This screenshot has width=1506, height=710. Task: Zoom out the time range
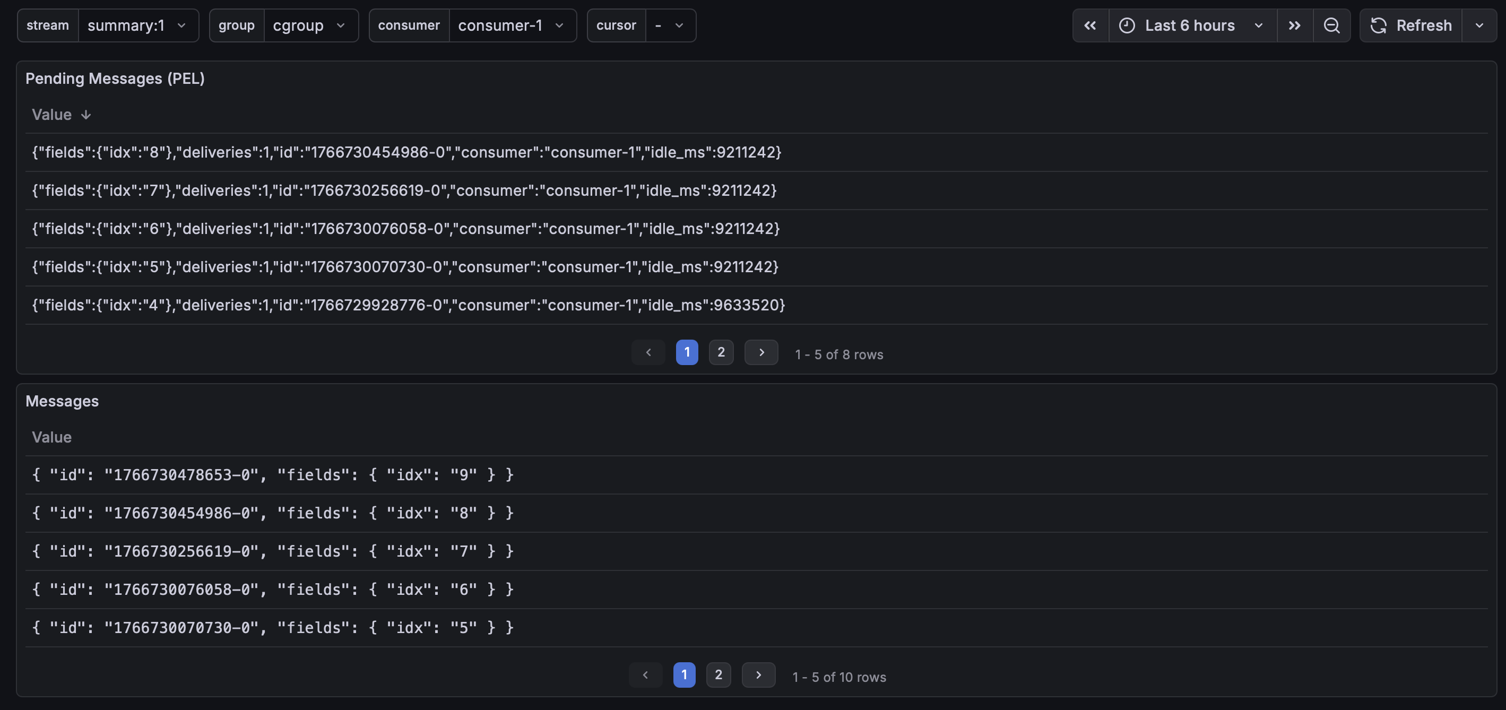[1331, 25]
